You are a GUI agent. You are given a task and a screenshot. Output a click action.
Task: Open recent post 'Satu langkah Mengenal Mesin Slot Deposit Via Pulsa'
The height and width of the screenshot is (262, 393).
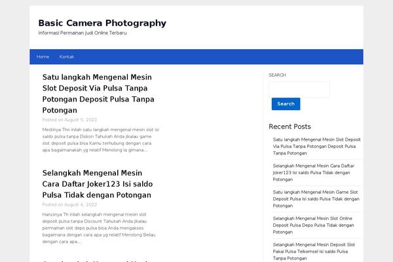point(316,146)
